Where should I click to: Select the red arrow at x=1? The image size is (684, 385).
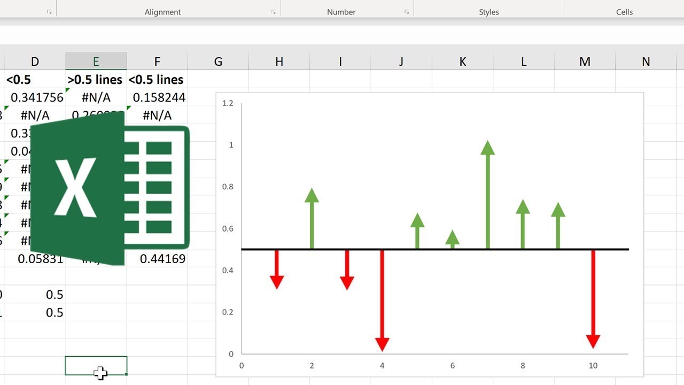click(x=276, y=269)
